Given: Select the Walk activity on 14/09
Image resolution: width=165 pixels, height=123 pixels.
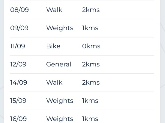Looking at the screenshot, I should (54, 83).
